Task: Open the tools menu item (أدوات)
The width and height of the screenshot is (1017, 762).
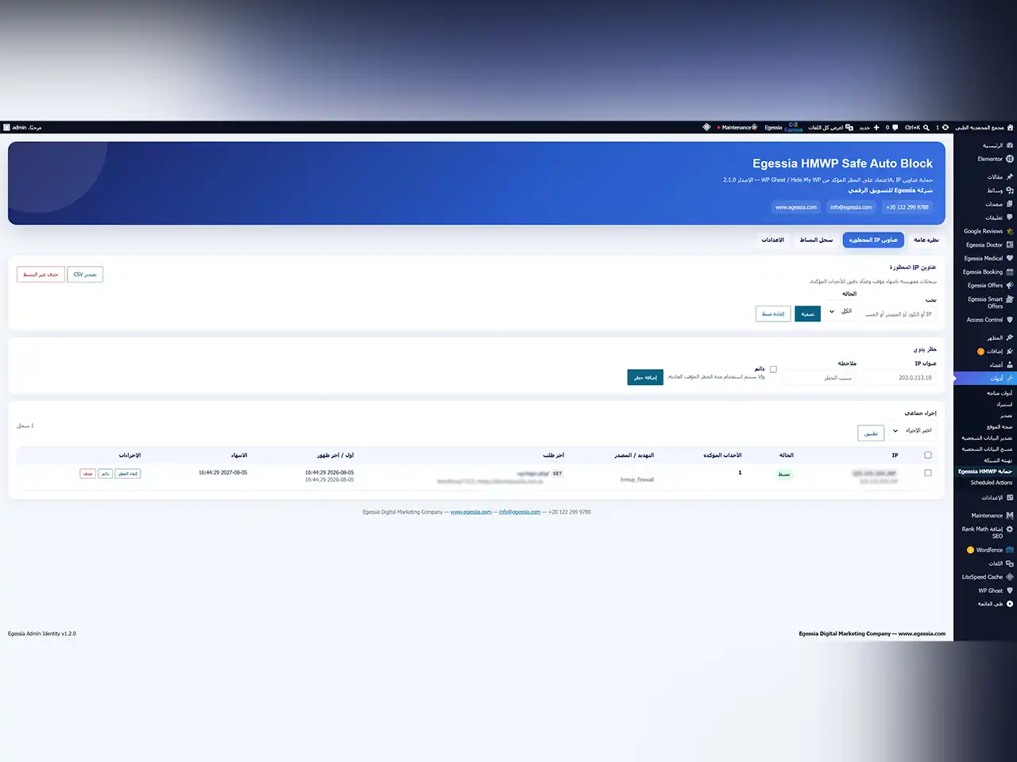Action: (x=985, y=379)
